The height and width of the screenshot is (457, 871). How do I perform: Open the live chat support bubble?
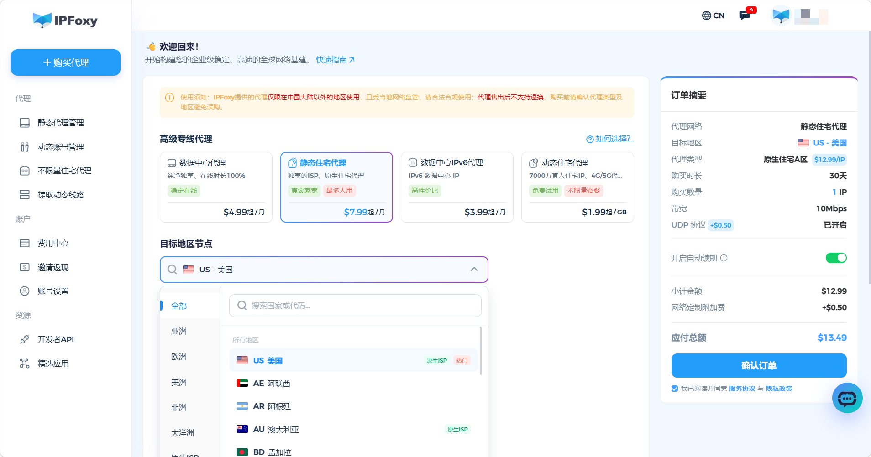[847, 398]
